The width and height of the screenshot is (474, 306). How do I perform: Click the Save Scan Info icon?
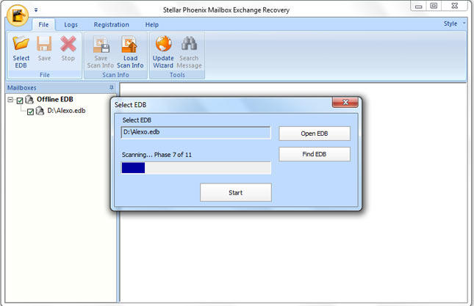coord(101,44)
